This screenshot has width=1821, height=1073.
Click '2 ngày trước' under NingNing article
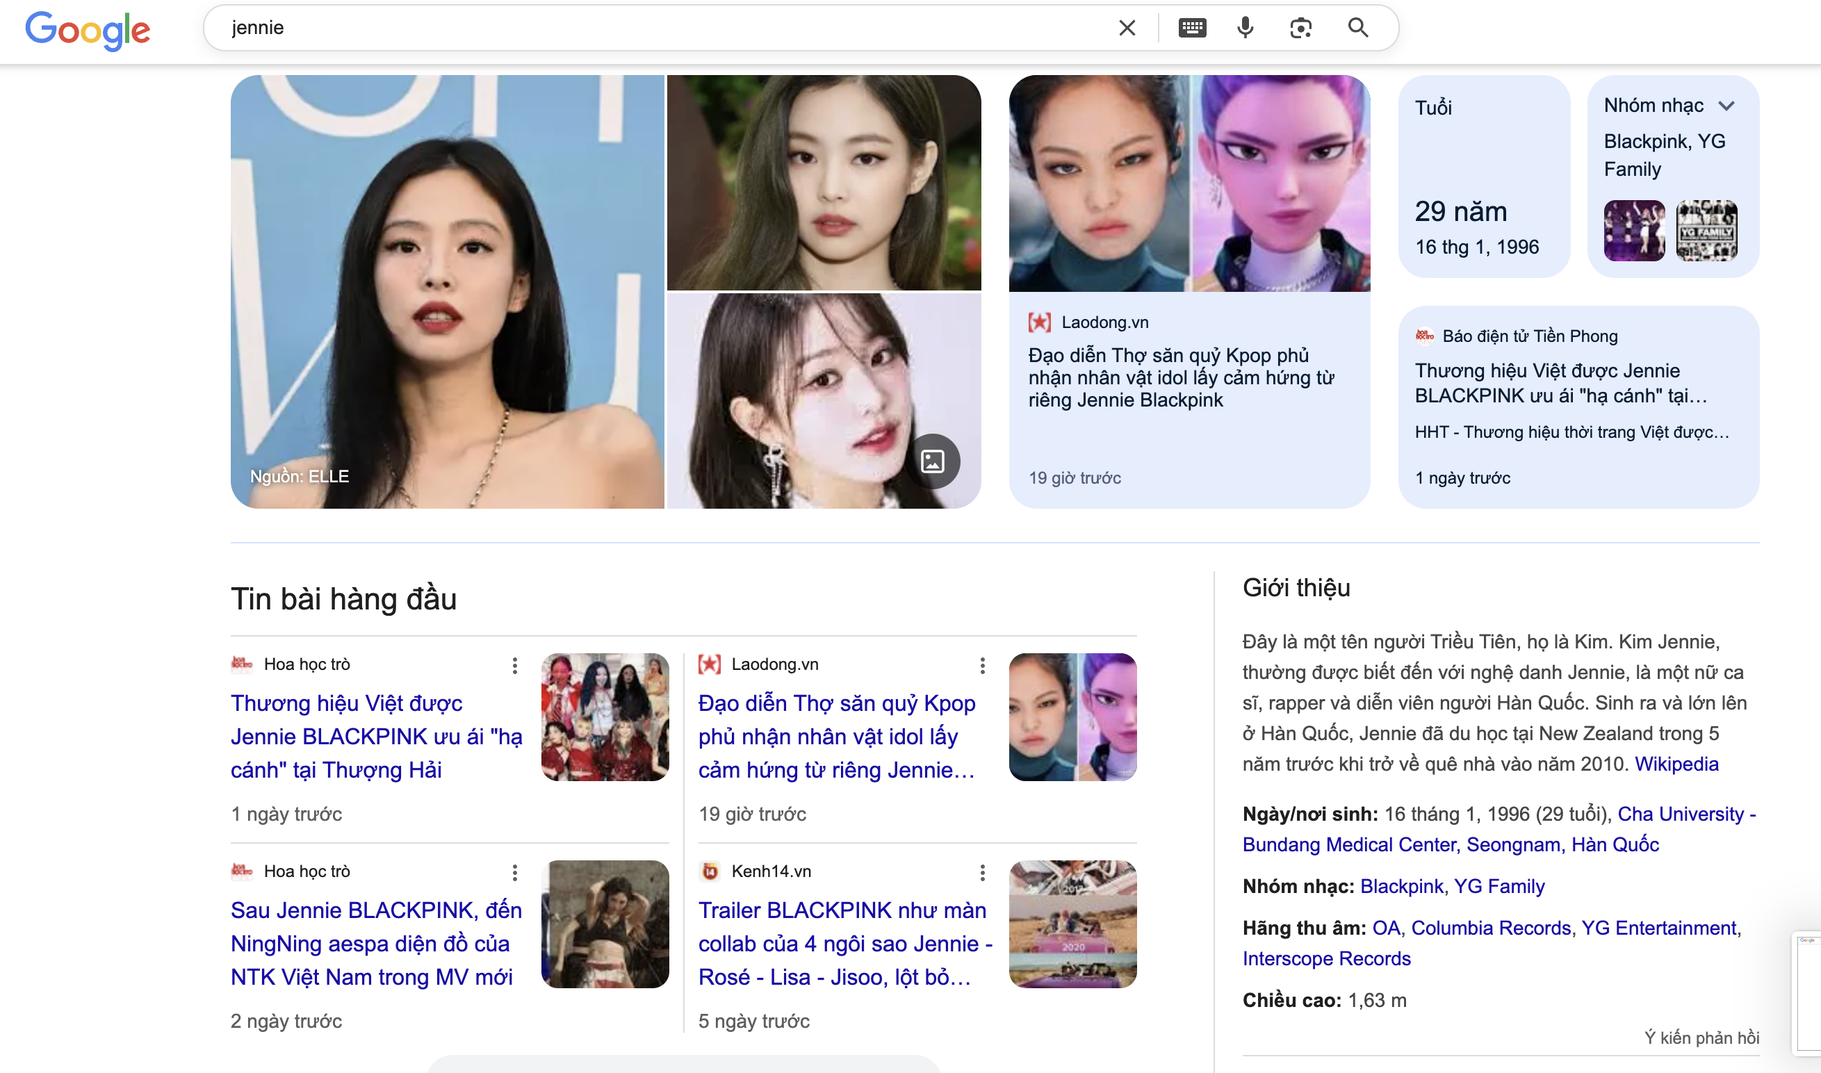tap(286, 1022)
